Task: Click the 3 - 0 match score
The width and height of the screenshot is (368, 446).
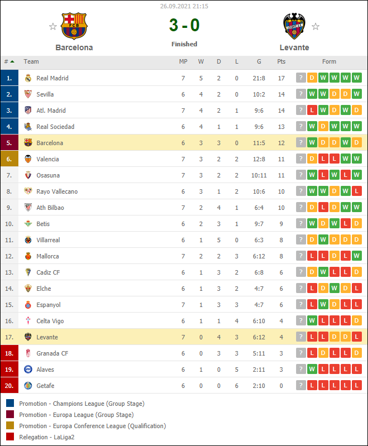Action: 184,26
